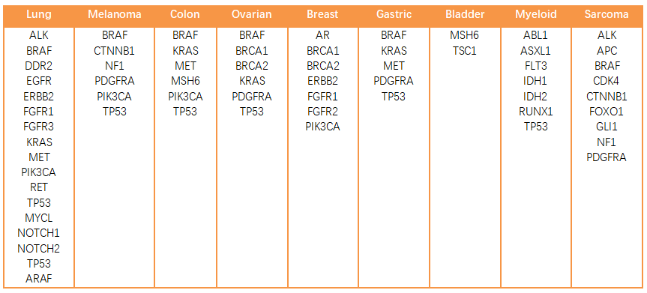This screenshot has width=647, height=293.
Task: Click AR in the Breast column
Action: point(322,35)
